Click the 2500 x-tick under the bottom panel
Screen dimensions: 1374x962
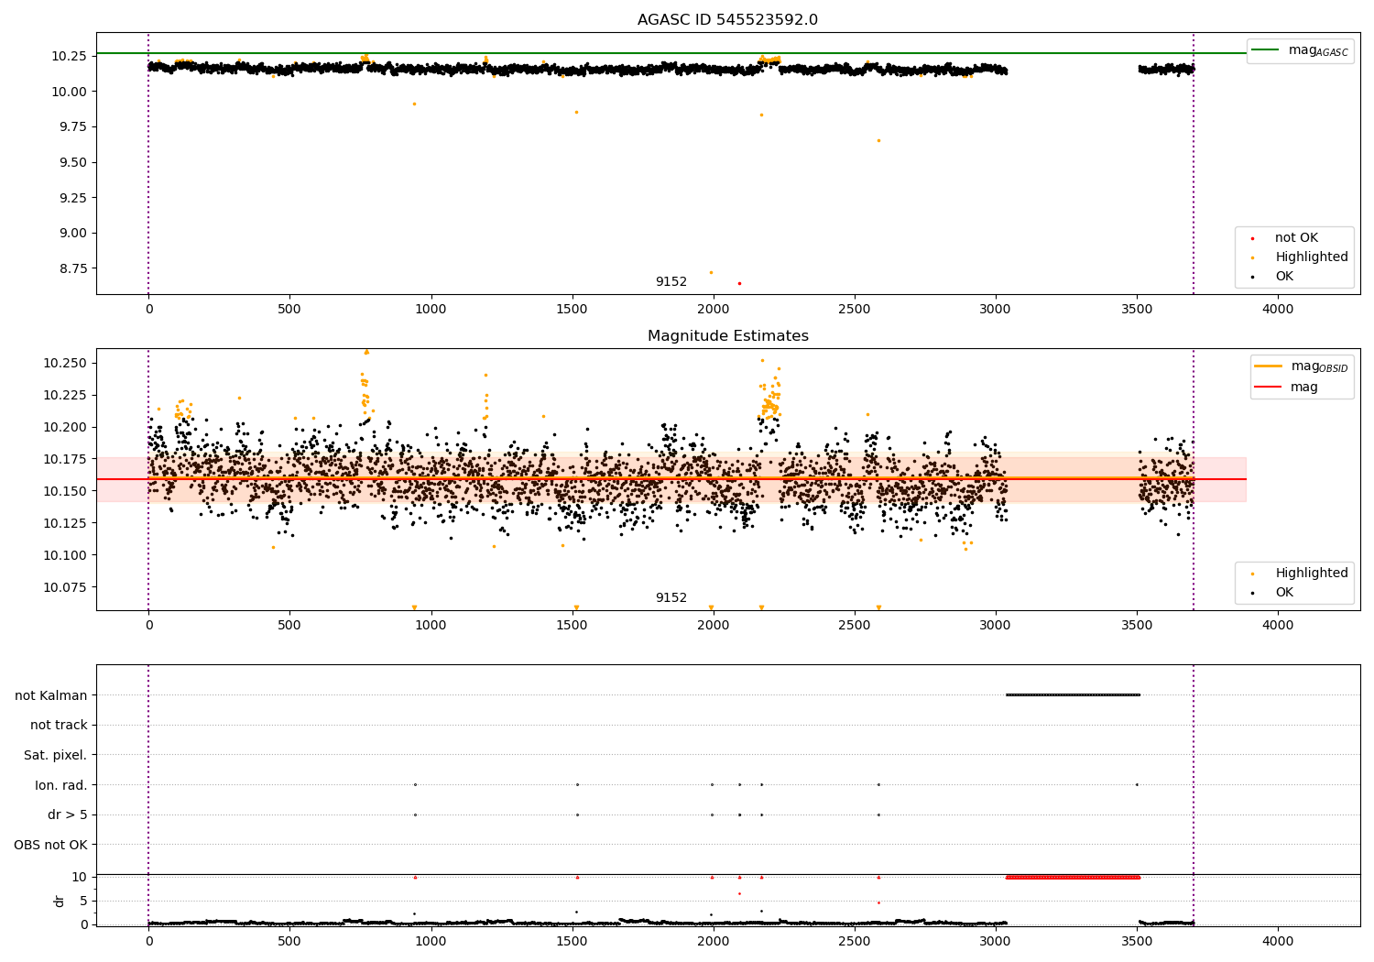tap(855, 940)
